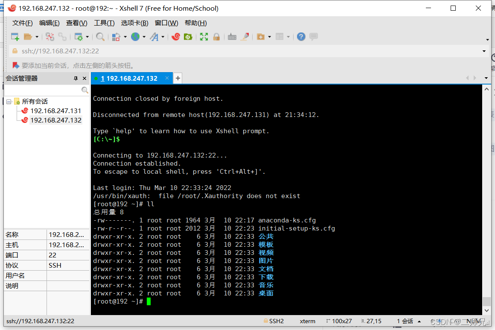Click the speech bubble feedback icon

point(314,37)
